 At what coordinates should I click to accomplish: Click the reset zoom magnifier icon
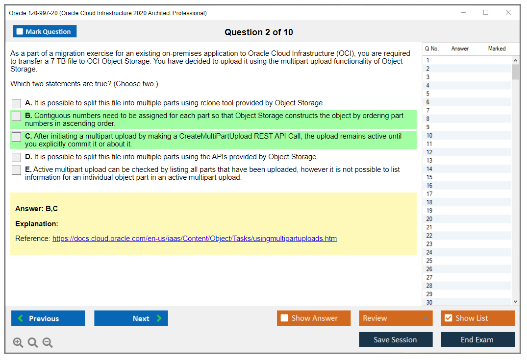33,342
